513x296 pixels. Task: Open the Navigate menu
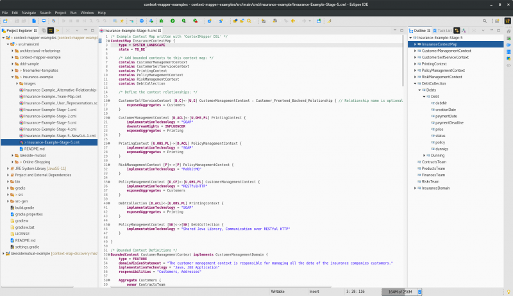click(29, 13)
